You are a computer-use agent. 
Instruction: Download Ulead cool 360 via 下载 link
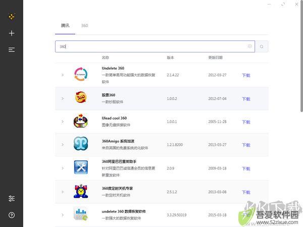coord(246,122)
